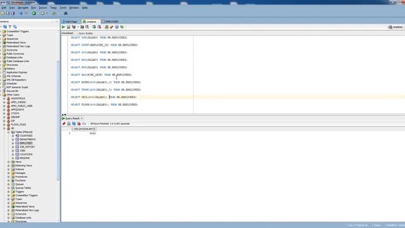Open dropdown arrow next to Run Script icons
This screenshot has width=405, height=228.
click(x=78, y=27)
